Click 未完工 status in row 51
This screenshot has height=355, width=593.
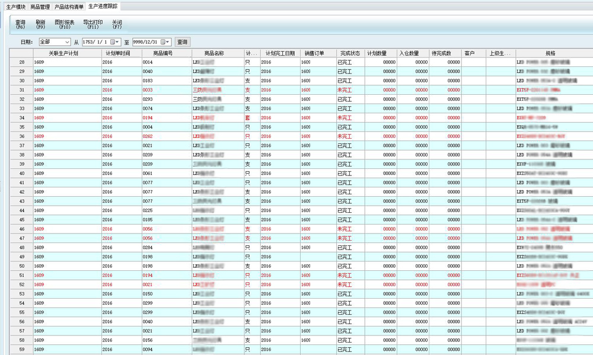(x=345, y=275)
